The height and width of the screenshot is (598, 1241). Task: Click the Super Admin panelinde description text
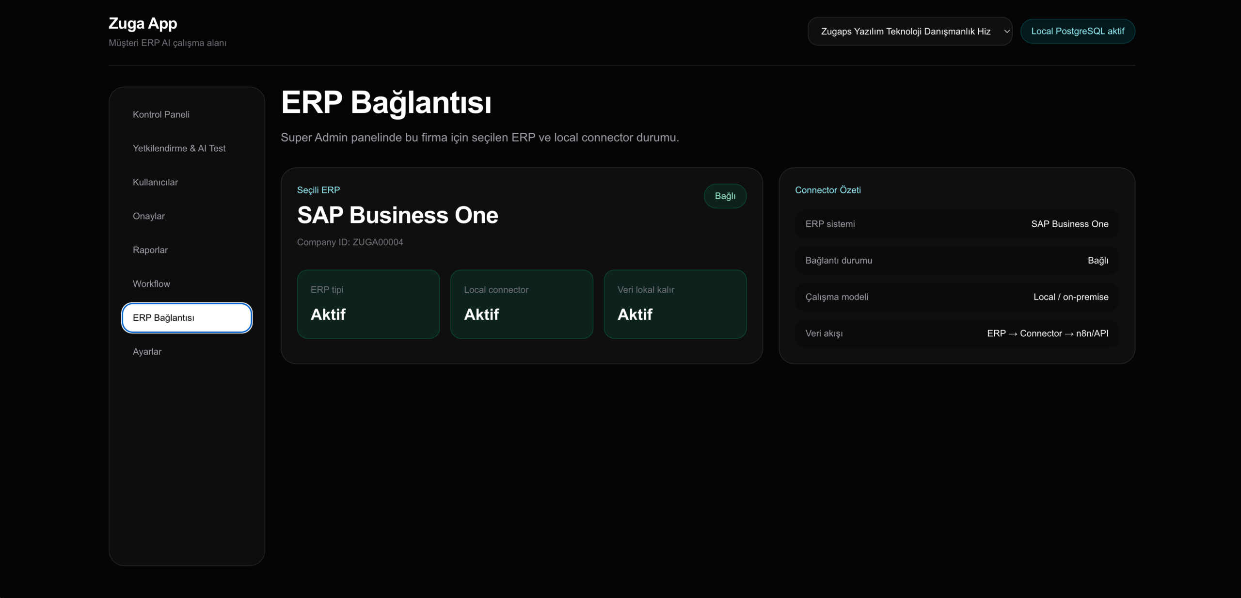(480, 138)
